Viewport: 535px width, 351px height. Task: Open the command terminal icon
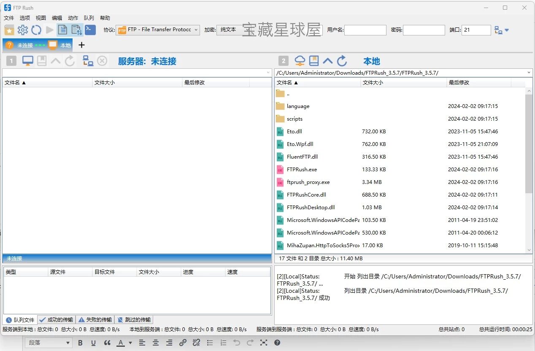point(90,30)
